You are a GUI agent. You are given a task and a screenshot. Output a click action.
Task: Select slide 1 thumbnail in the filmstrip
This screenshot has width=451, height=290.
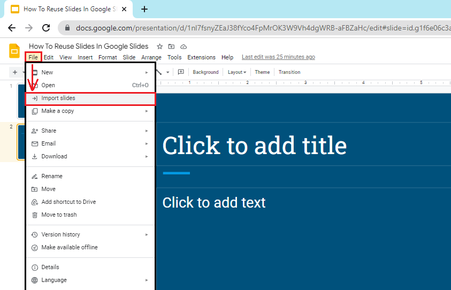(x=21, y=101)
